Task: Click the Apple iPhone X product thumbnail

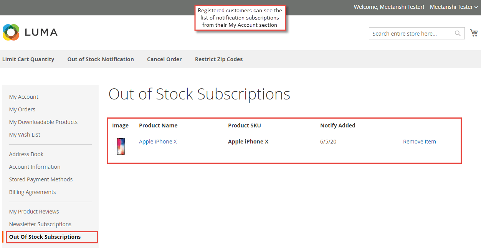Action: click(x=121, y=146)
